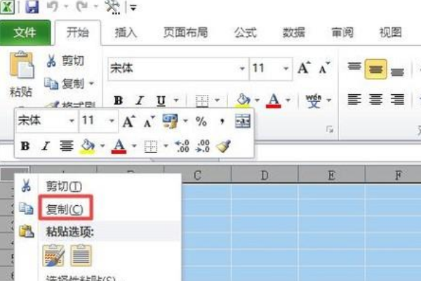
Task: Open the 文件 tab
Action: (25, 32)
